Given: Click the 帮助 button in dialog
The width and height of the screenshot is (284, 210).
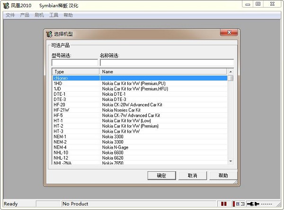Looking at the screenshot, I should point(223,176).
